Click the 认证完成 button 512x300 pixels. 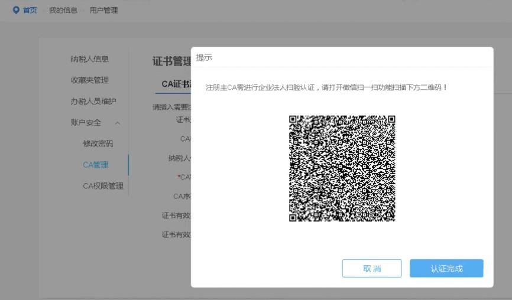446,268
